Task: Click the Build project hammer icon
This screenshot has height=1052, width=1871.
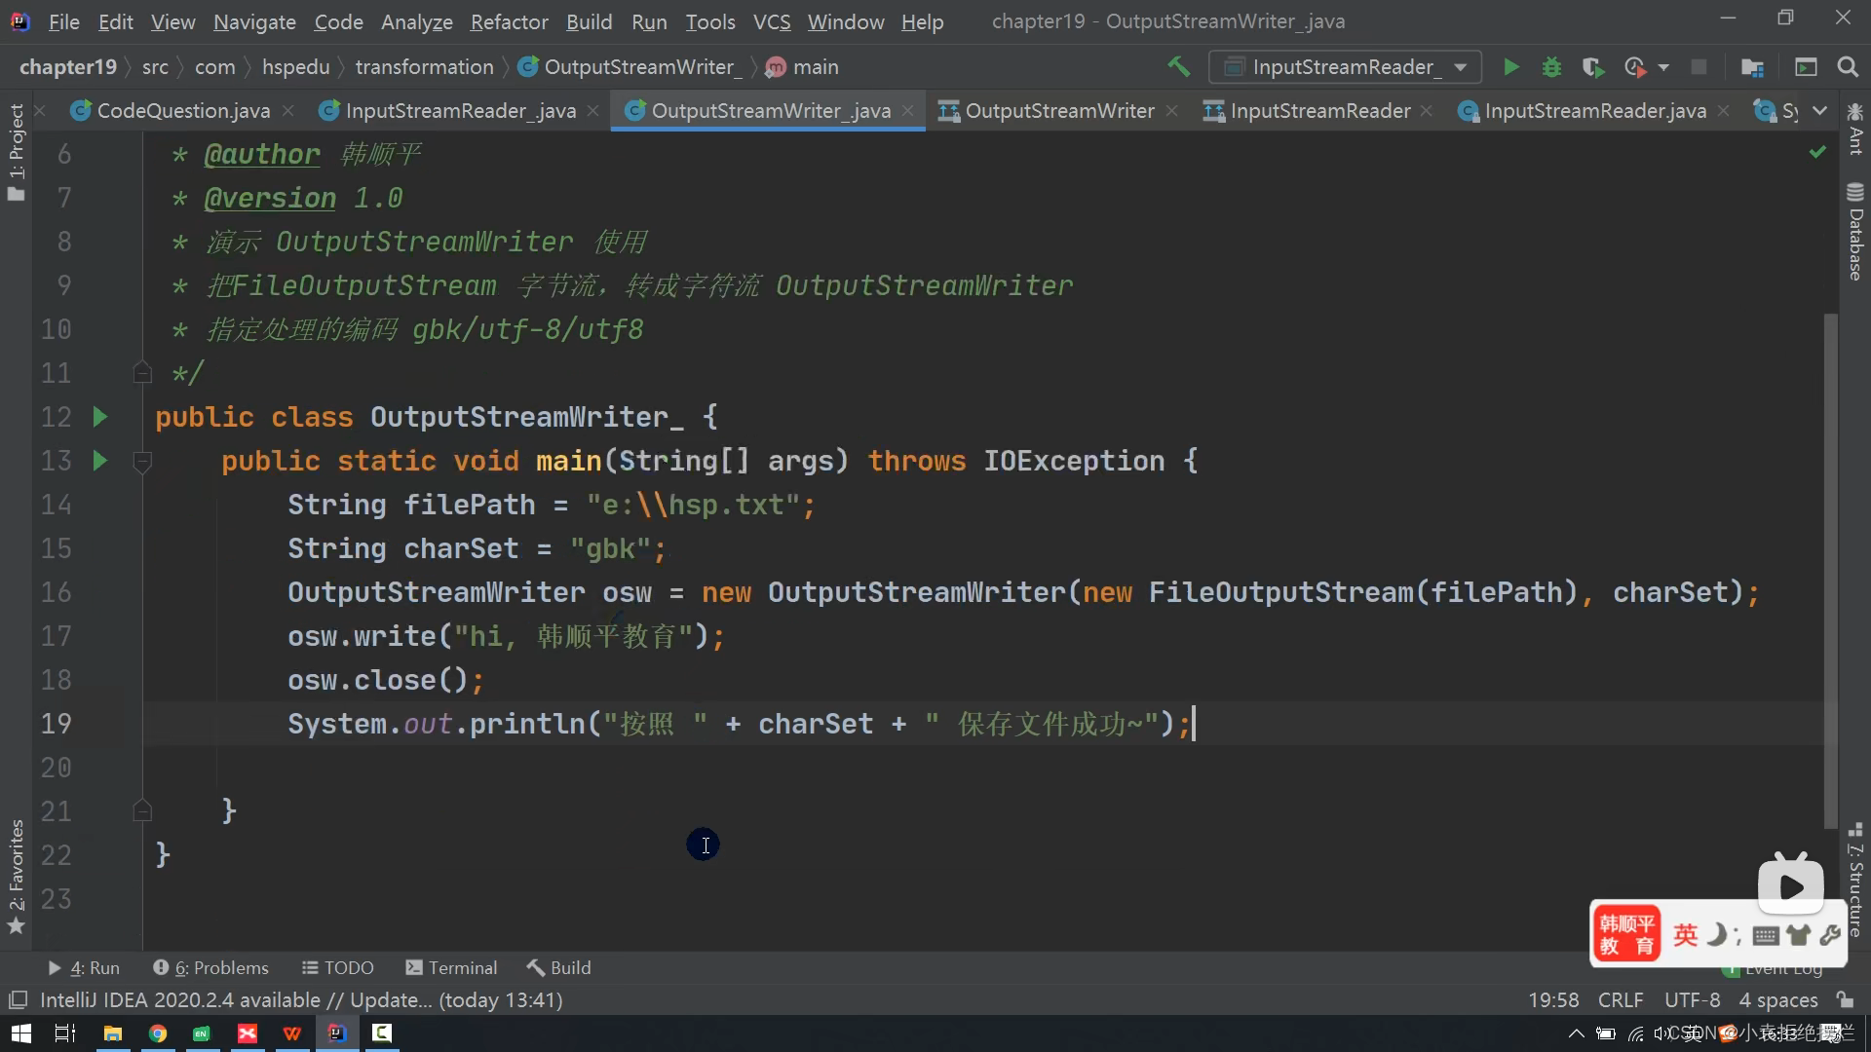Action: click(1178, 67)
